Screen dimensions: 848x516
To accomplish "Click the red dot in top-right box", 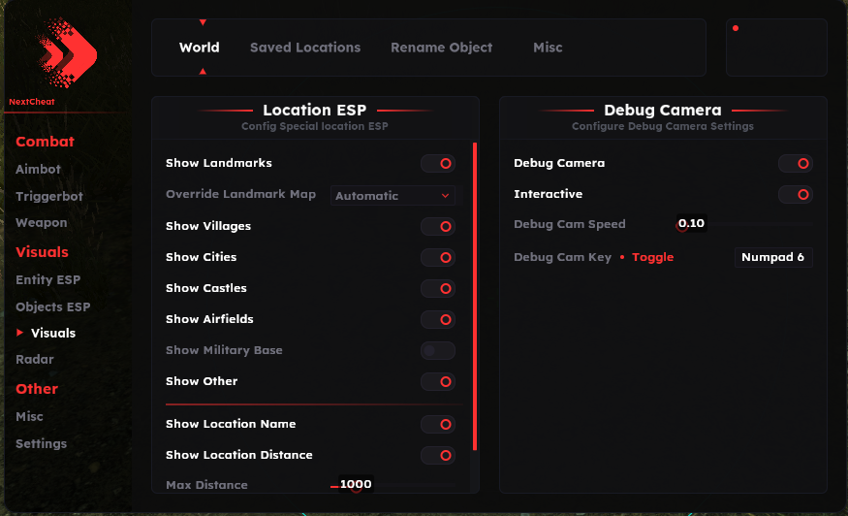I will (736, 28).
